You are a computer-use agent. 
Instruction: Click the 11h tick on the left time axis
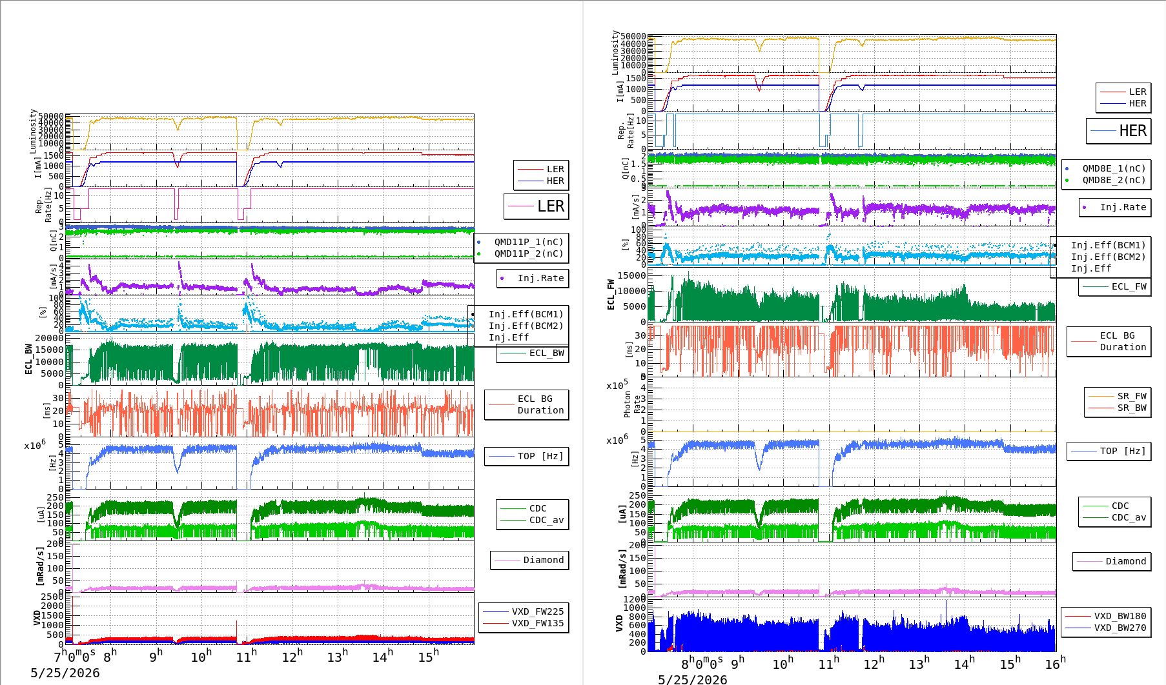[247, 656]
